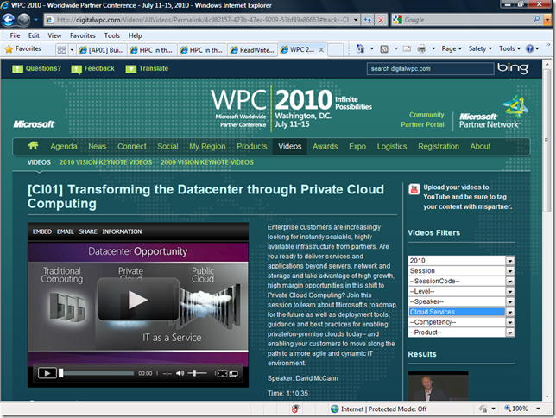This screenshot has height=418, width=556.
Task: Open the Favorites star button
Action: pos(23,49)
